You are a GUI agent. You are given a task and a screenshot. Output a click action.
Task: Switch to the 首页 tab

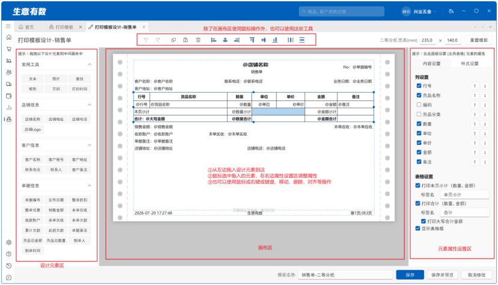click(26, 27)
